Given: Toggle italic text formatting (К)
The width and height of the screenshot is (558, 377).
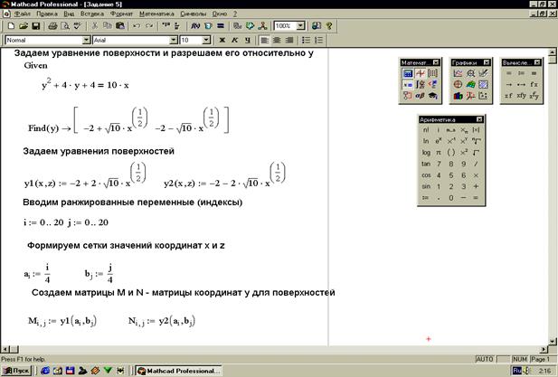Looking at the screenshot, I should 234,40.
